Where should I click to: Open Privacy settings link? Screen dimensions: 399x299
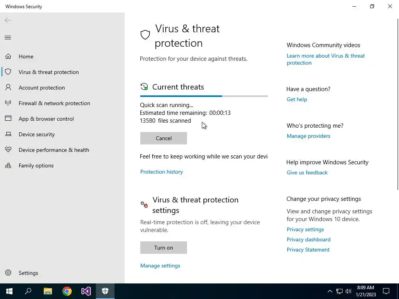[305, 229]
